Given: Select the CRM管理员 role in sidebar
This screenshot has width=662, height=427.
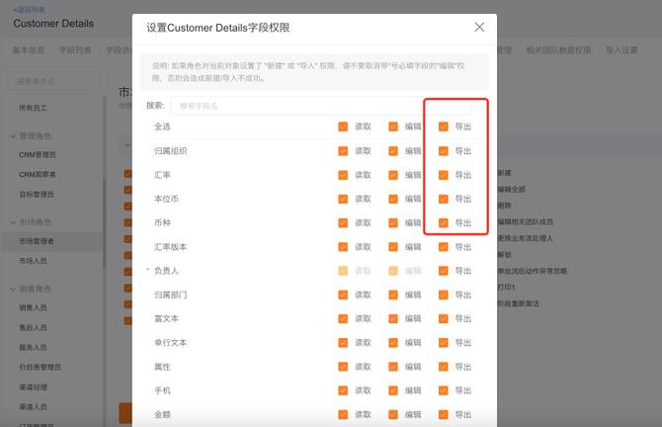Looking at the screenshot, I should coord(38,155).
